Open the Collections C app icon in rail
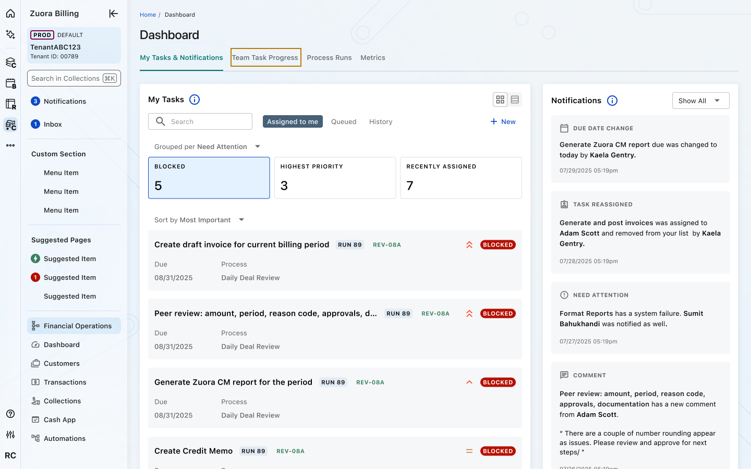Image resolution: width=751 pixels, height=469 pixels. click(10, 125)
